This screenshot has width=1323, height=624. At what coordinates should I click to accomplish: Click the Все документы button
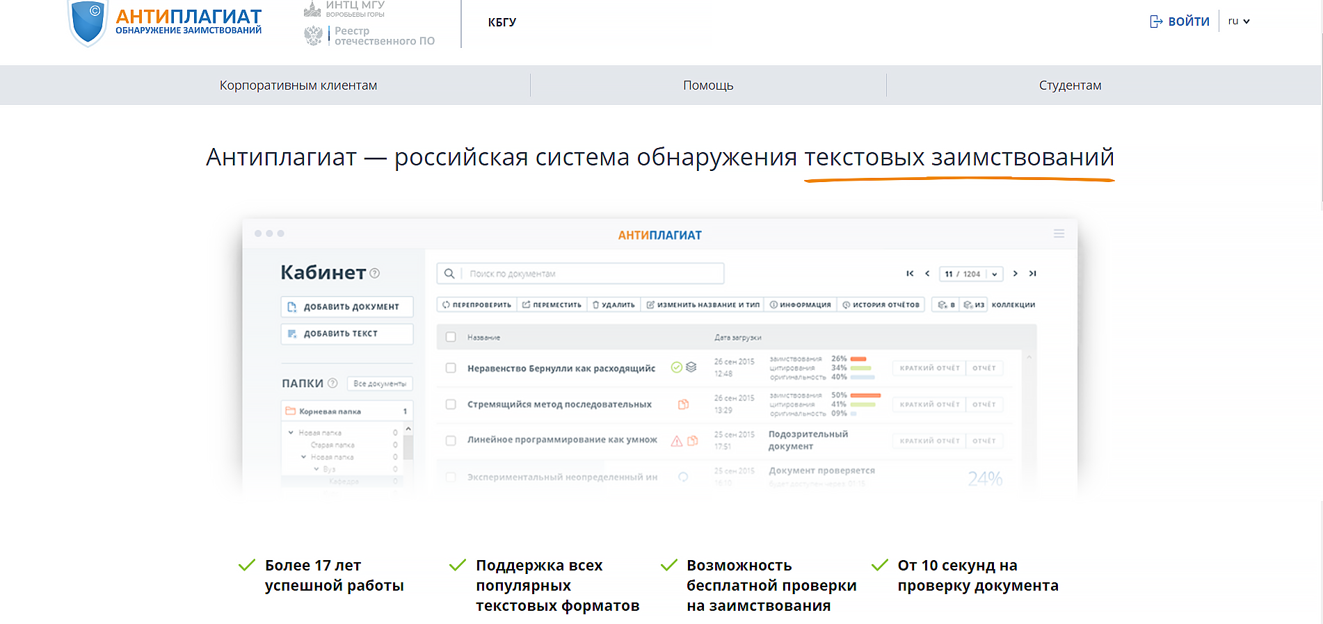pos(380,384)
